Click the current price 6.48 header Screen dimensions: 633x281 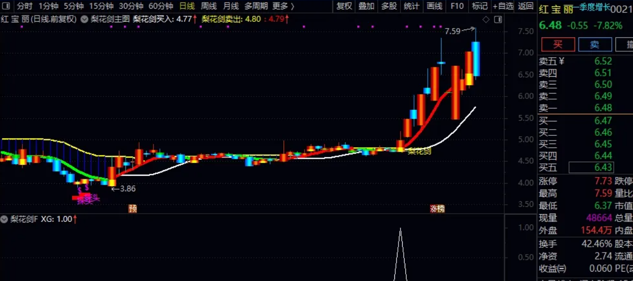tap(551, 25)
